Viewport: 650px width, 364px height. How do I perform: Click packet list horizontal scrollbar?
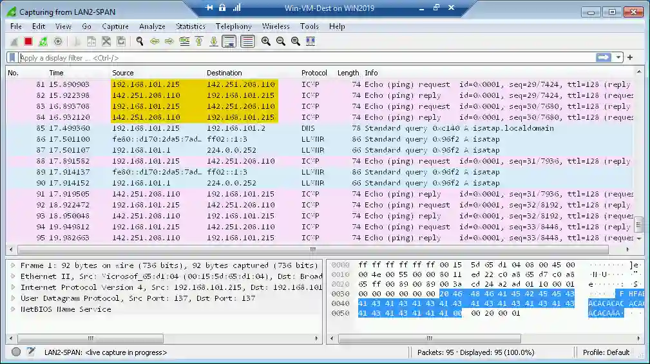313,249
